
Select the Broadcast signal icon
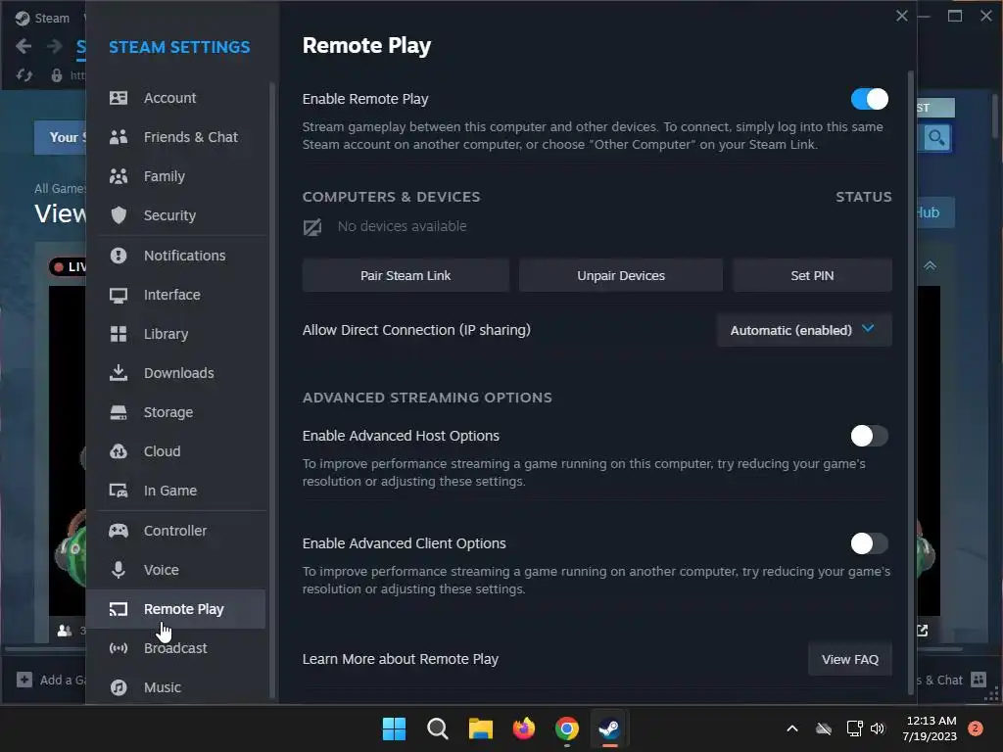click(x=119, y=648)
